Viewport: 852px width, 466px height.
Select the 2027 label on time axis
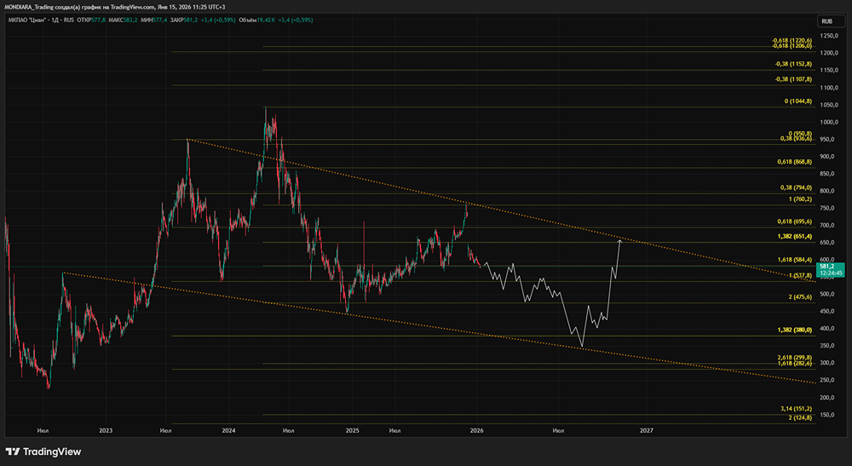point(646,431)
